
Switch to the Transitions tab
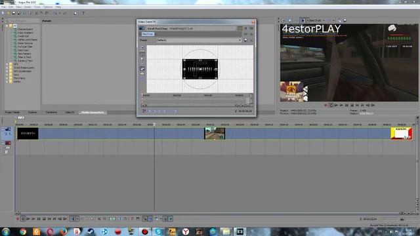51,112
